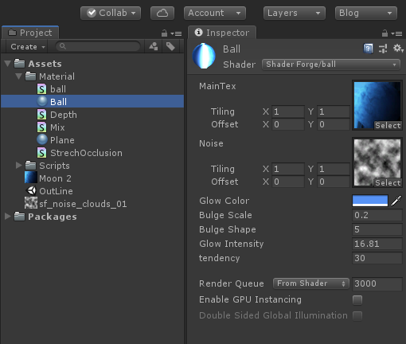Open the Glow Color swatch

(x=370, y=201)
